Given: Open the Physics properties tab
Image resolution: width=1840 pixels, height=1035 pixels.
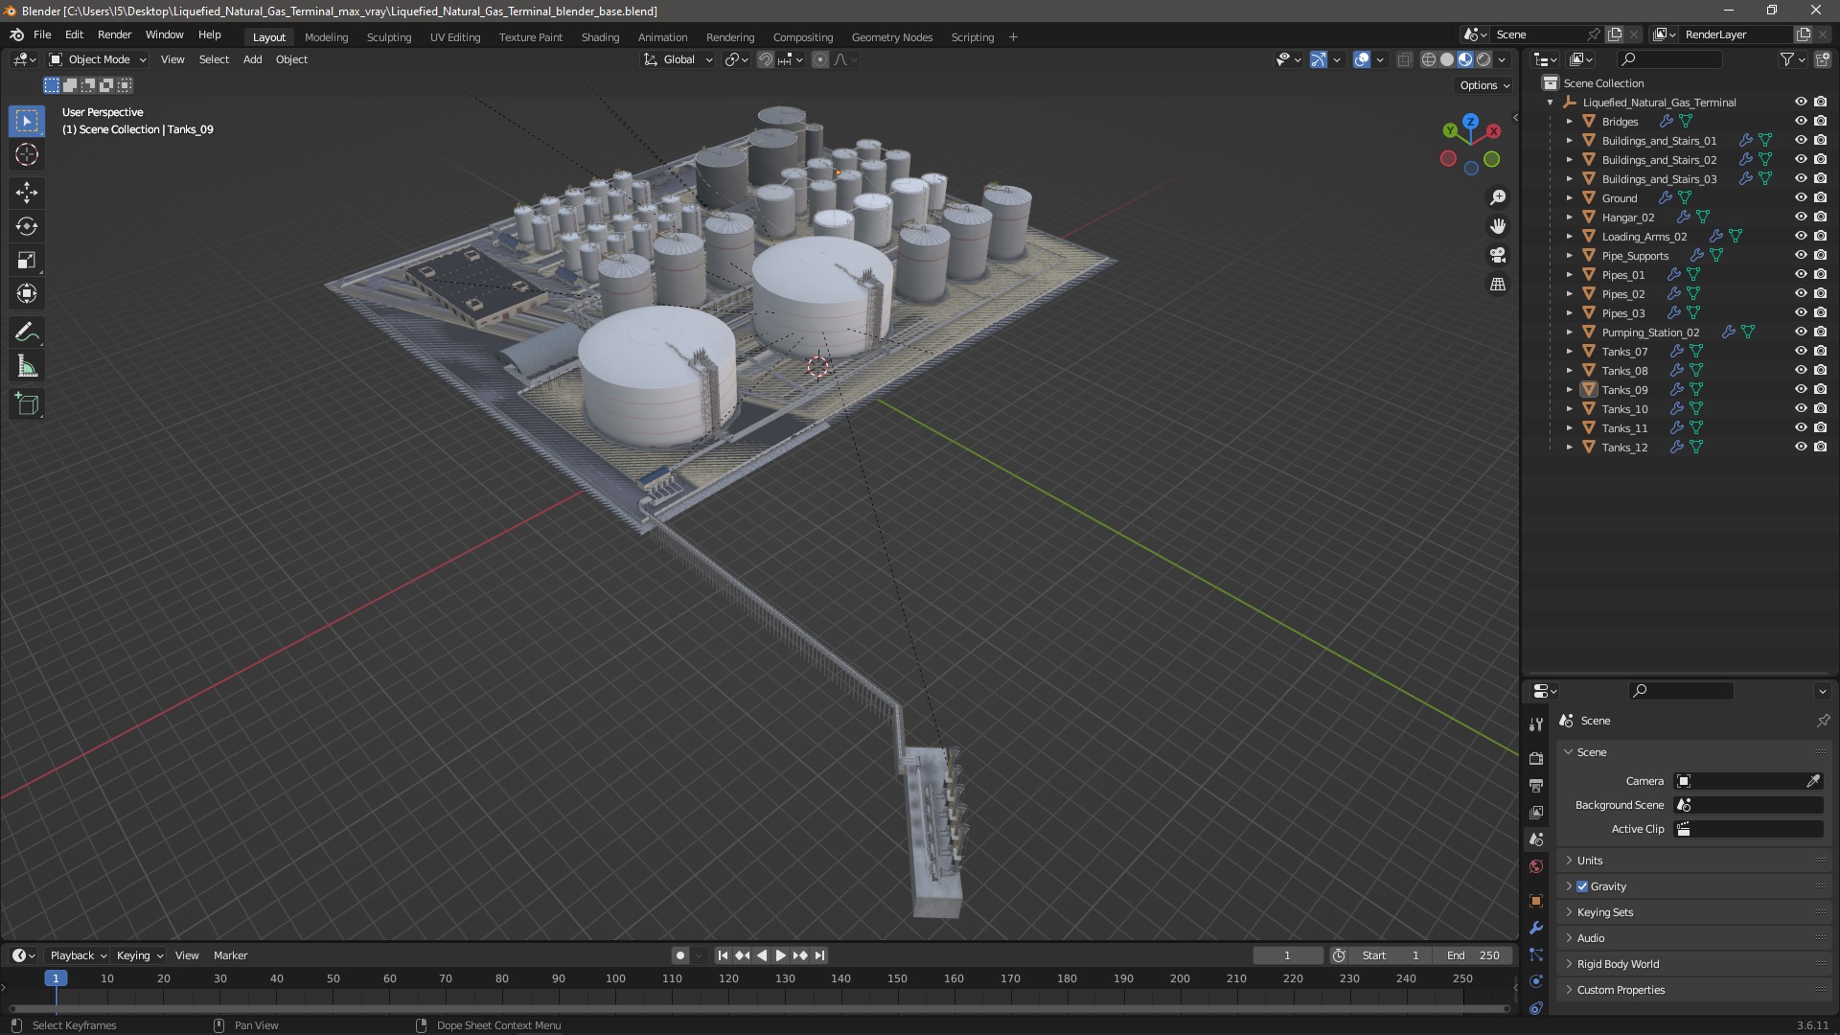Looking at the screenshot, I should [1536, 981].
